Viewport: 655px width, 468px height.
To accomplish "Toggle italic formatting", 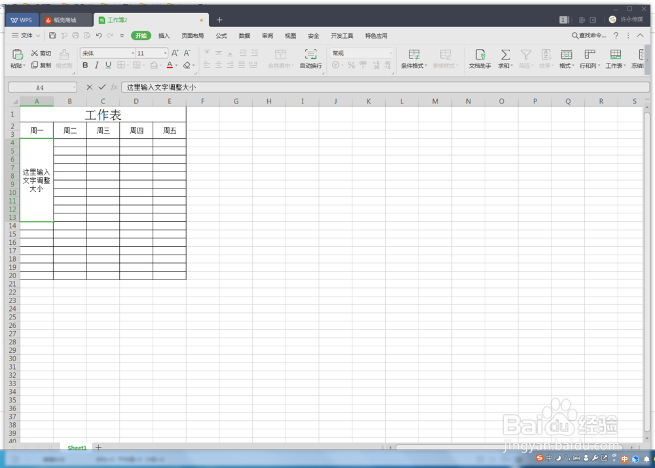I will 96,65.
